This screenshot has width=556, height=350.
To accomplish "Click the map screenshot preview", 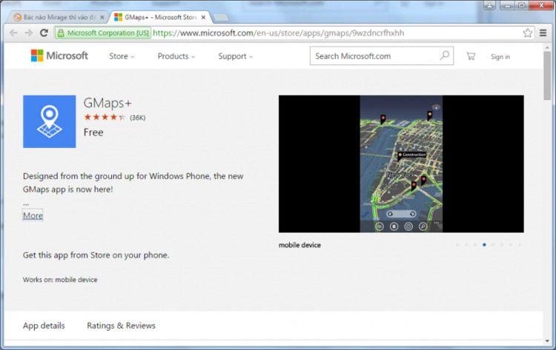I will 401,164.
